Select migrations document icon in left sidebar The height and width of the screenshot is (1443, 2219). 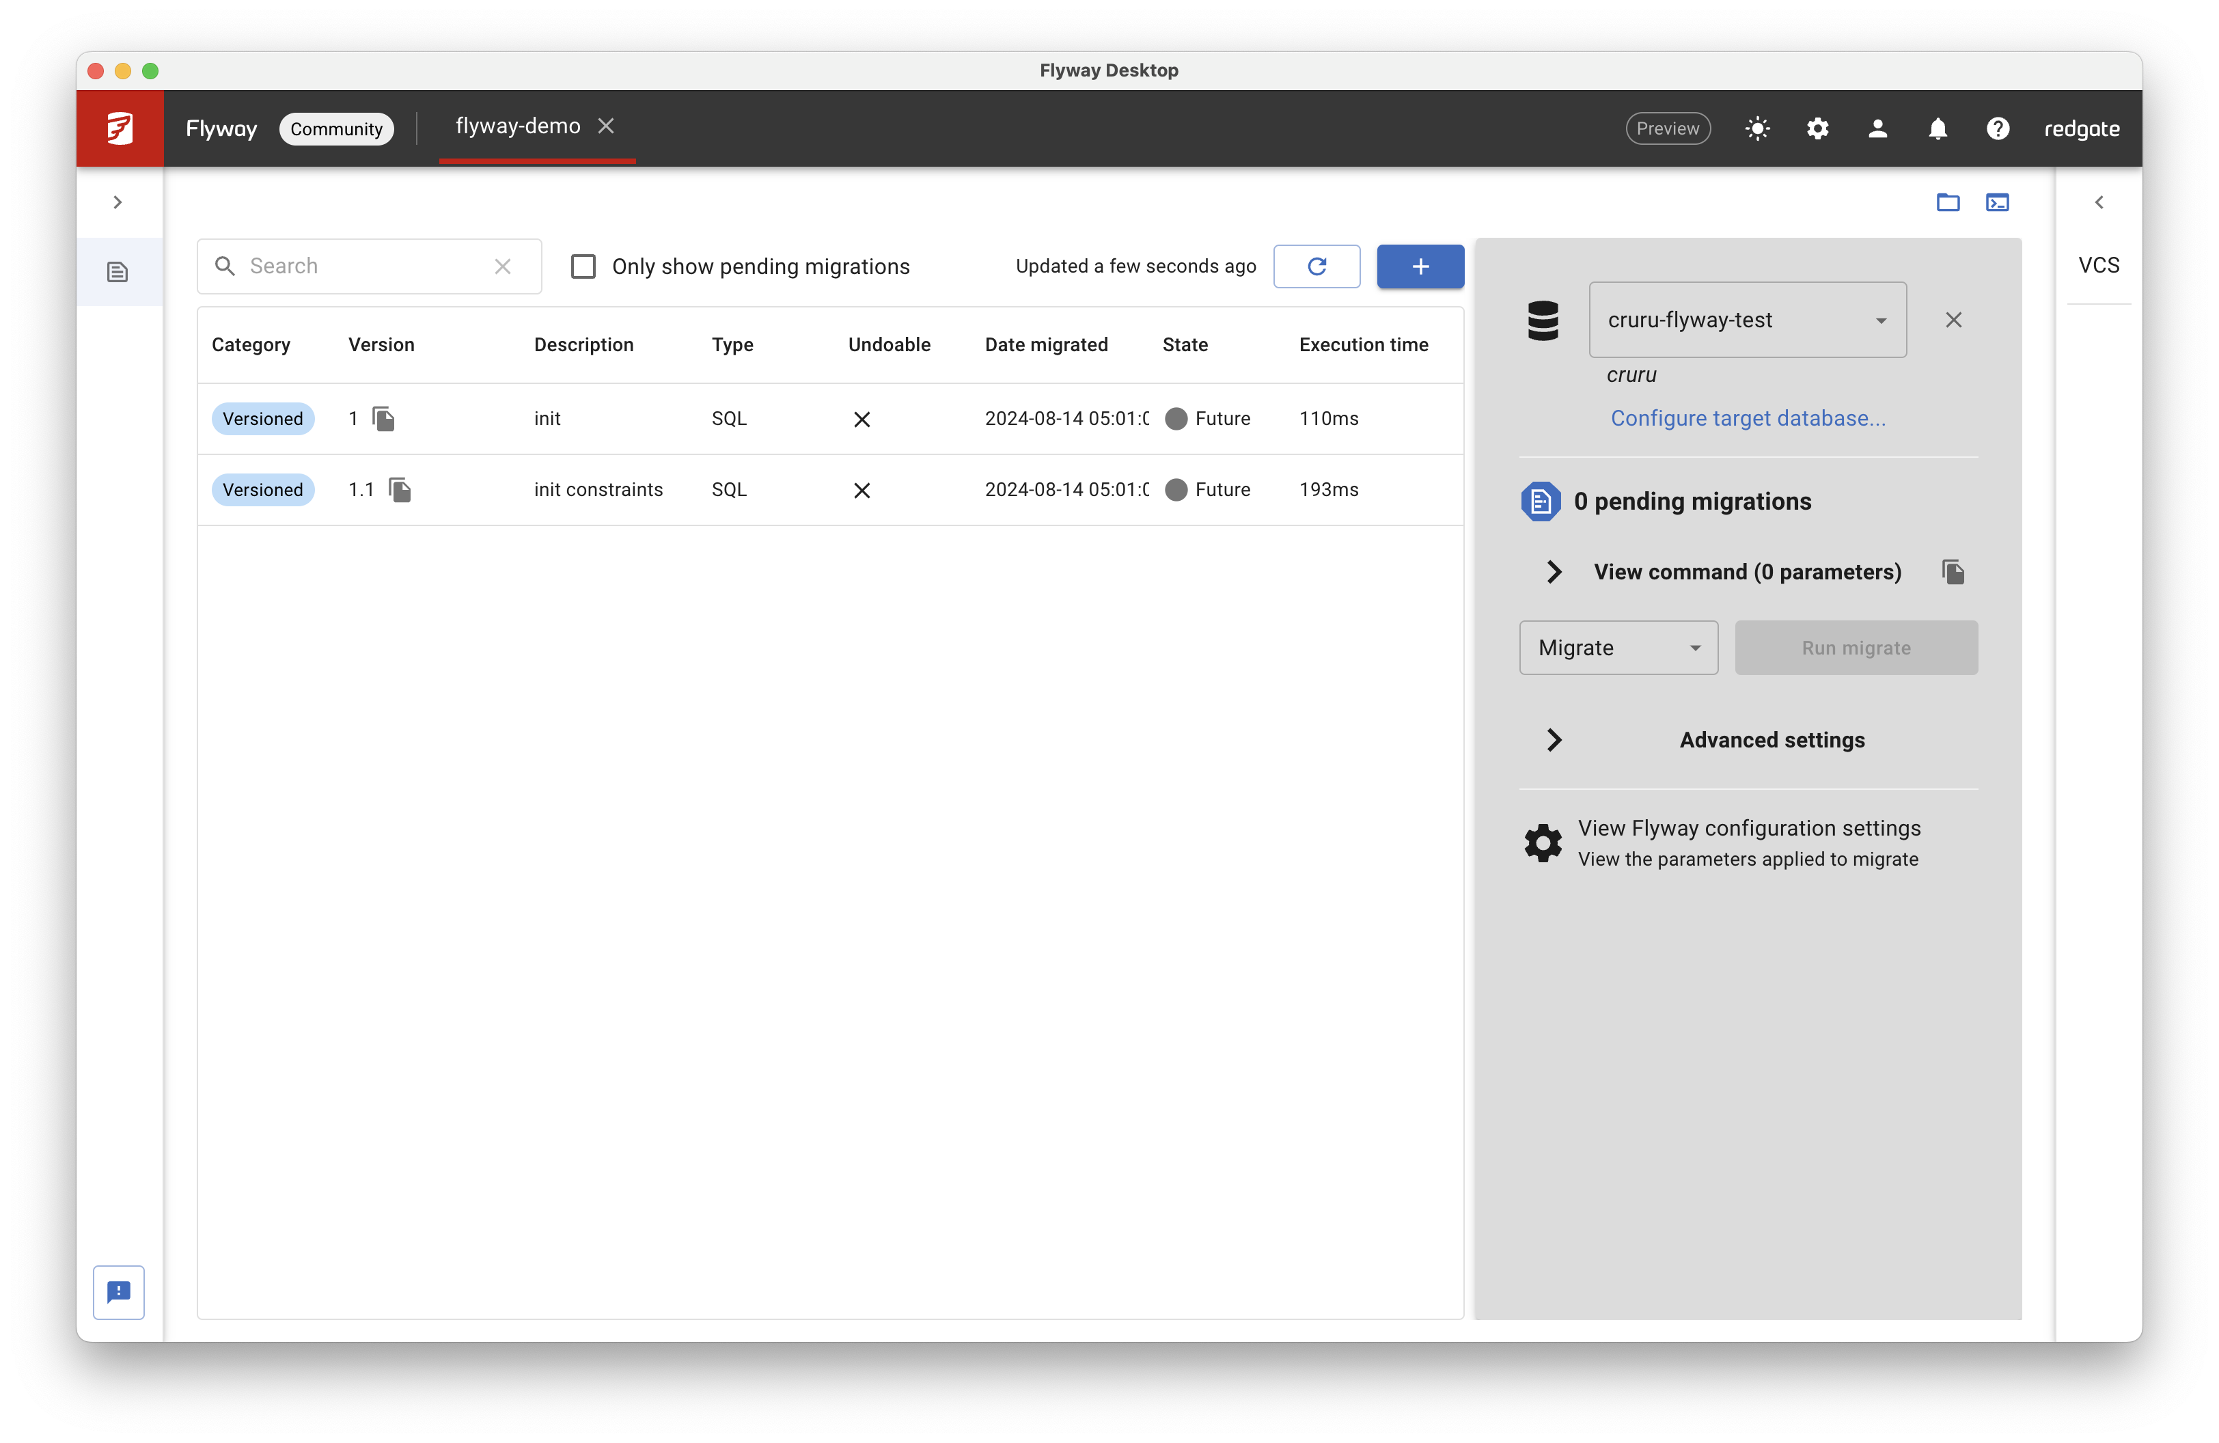tap(118, 272)
